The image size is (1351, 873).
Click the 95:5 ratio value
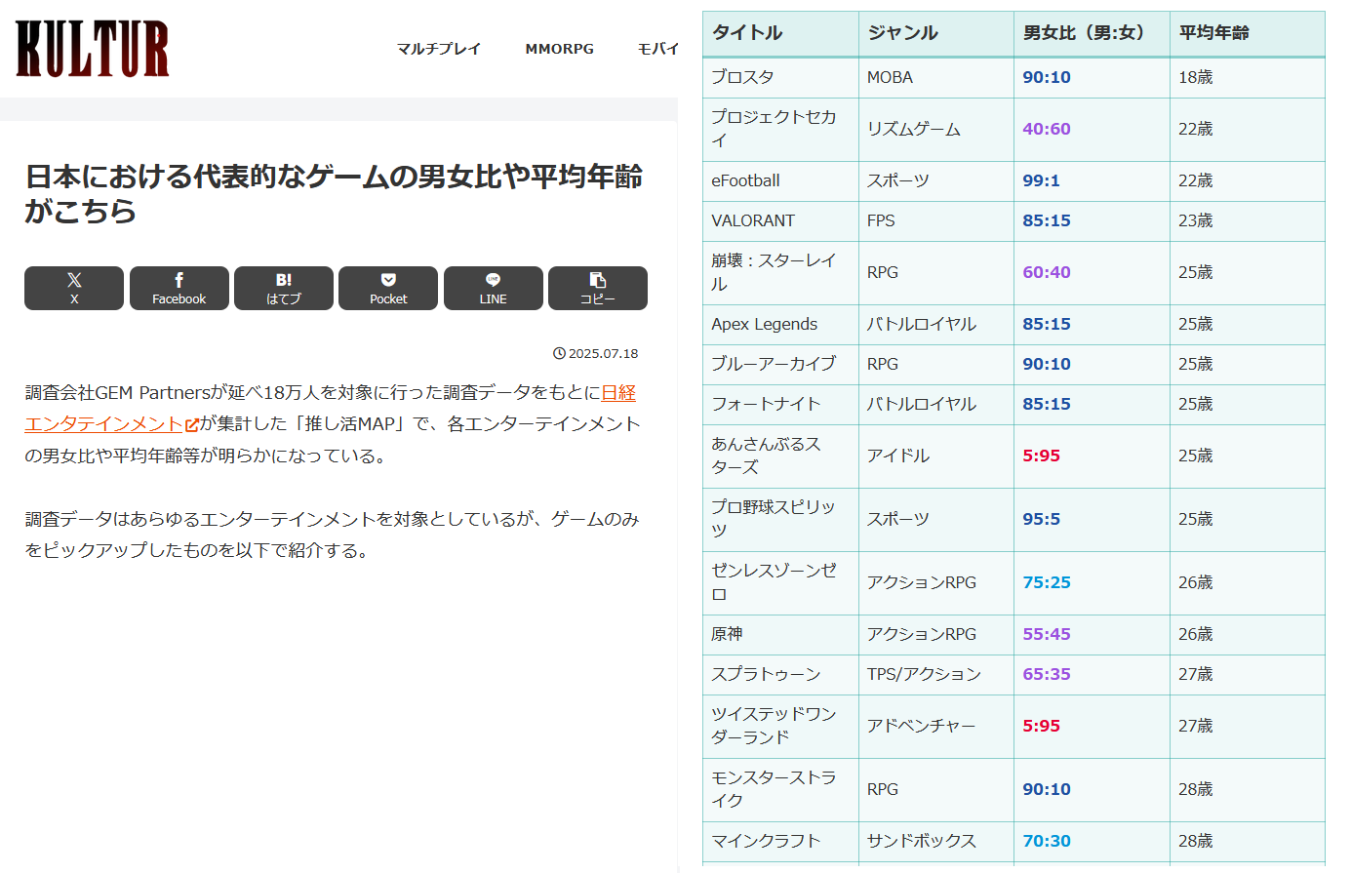click(1041, 519)
